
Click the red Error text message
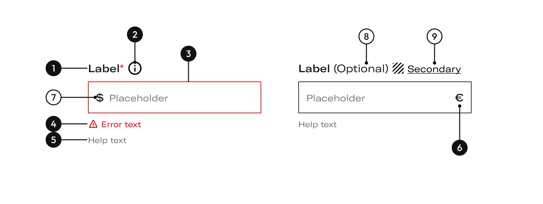121,125
